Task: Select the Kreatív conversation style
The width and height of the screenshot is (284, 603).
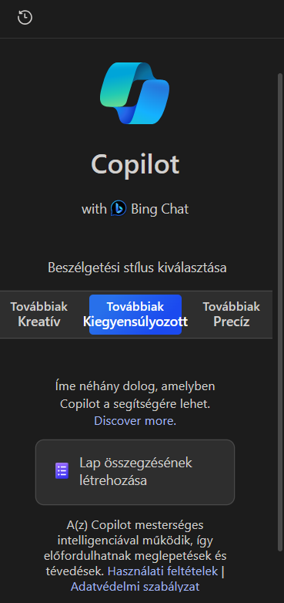Action: (x=38, y=314)
